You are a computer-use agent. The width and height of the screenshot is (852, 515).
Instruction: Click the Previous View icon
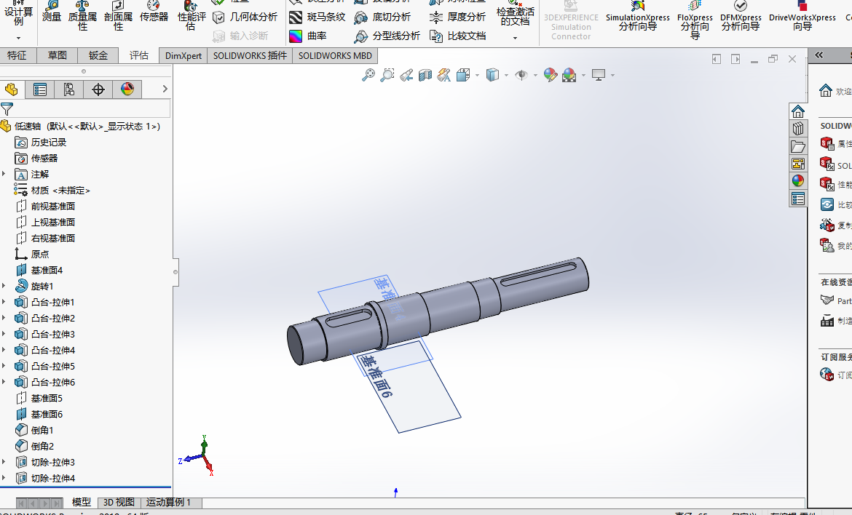click(406, 75)
